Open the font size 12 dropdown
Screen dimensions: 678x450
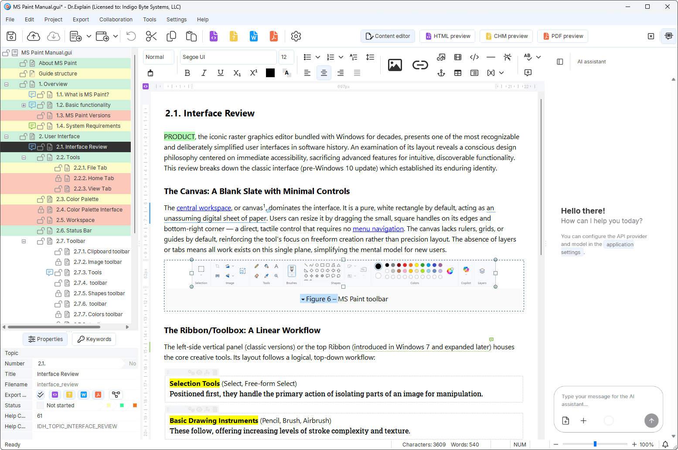click(286, 57)
